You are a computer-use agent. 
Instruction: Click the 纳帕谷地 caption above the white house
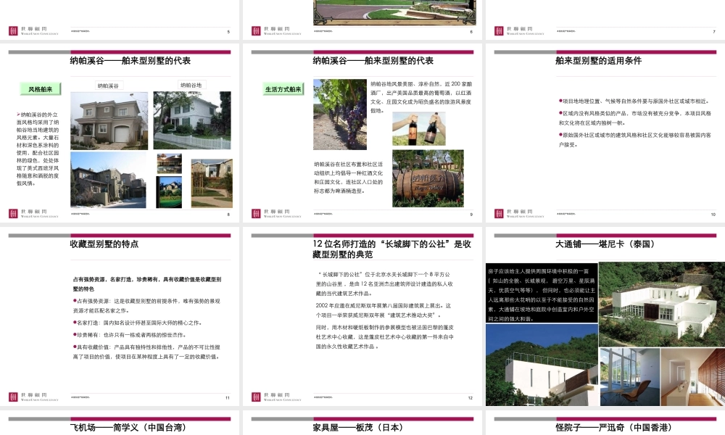[x=191, y=85]
